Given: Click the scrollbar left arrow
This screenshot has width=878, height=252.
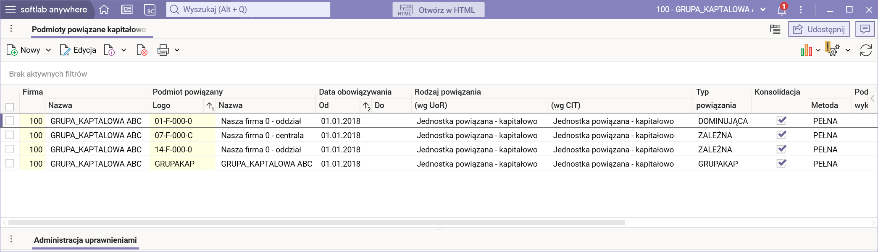Looking at the screenshot, I should click(x=5, y=223).
